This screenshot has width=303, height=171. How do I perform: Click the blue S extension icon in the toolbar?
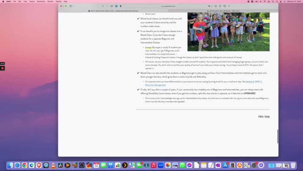(116, 6)
